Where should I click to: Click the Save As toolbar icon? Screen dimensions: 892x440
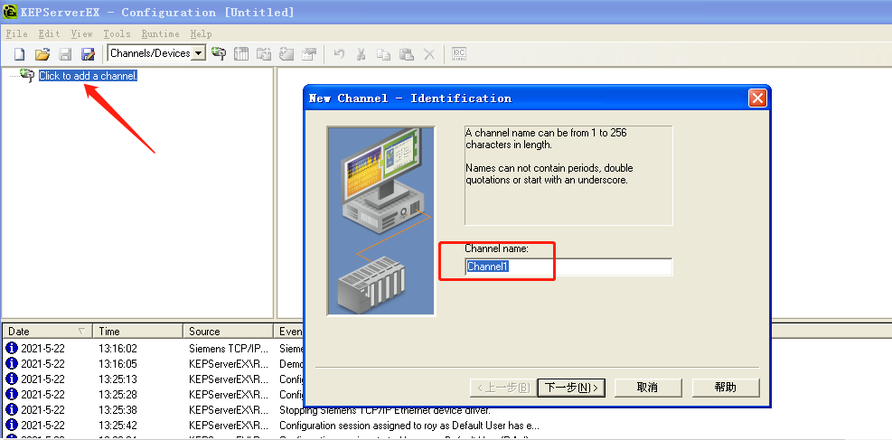tap(88, 53)
